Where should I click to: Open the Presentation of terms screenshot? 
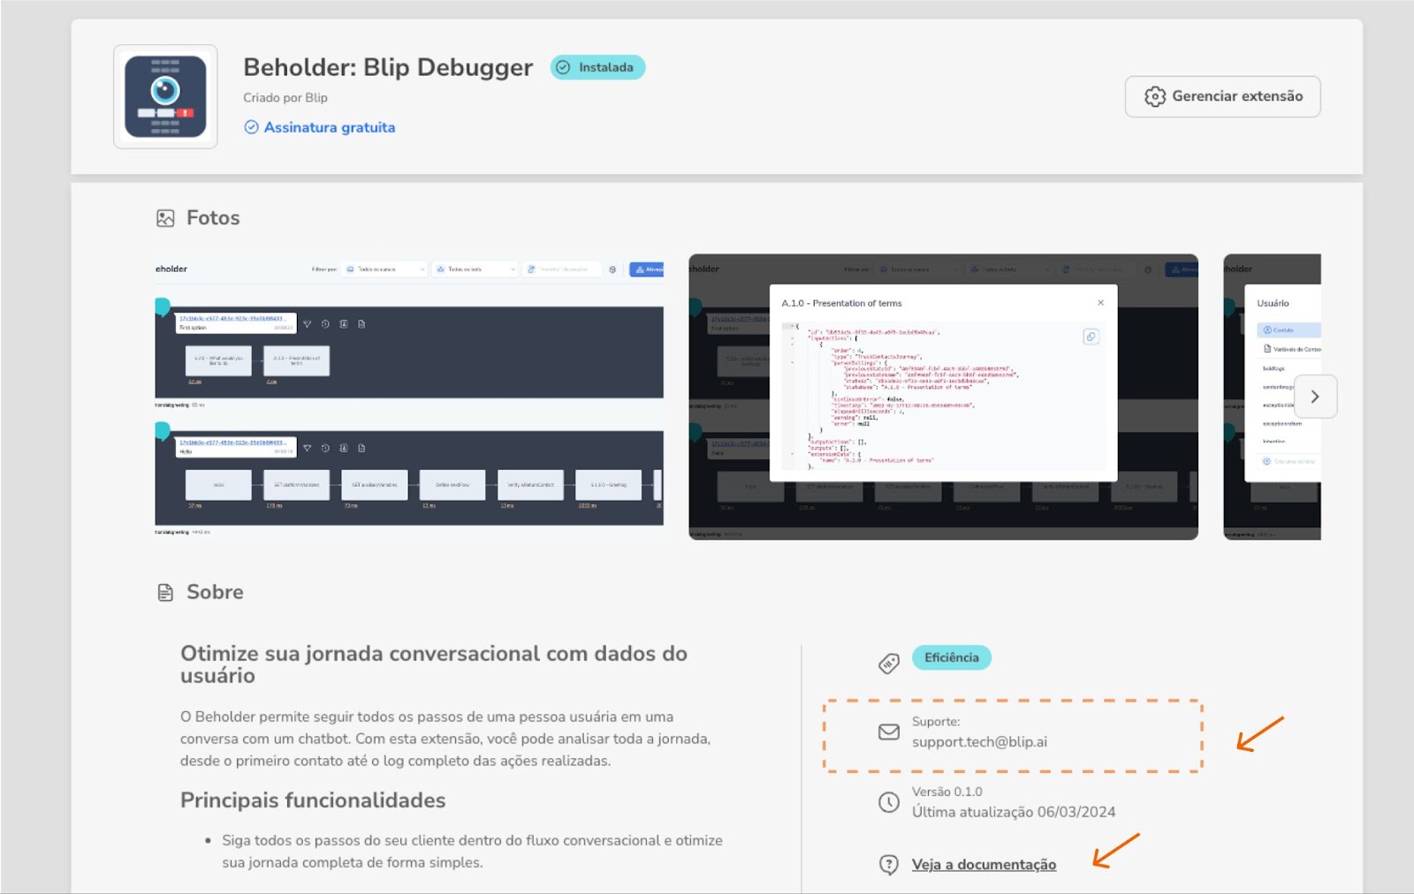pyautogui.click(x=943, y=397)
